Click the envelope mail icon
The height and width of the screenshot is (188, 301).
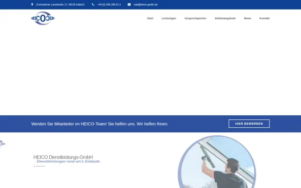pyautogui.click(x=129, y=5)
